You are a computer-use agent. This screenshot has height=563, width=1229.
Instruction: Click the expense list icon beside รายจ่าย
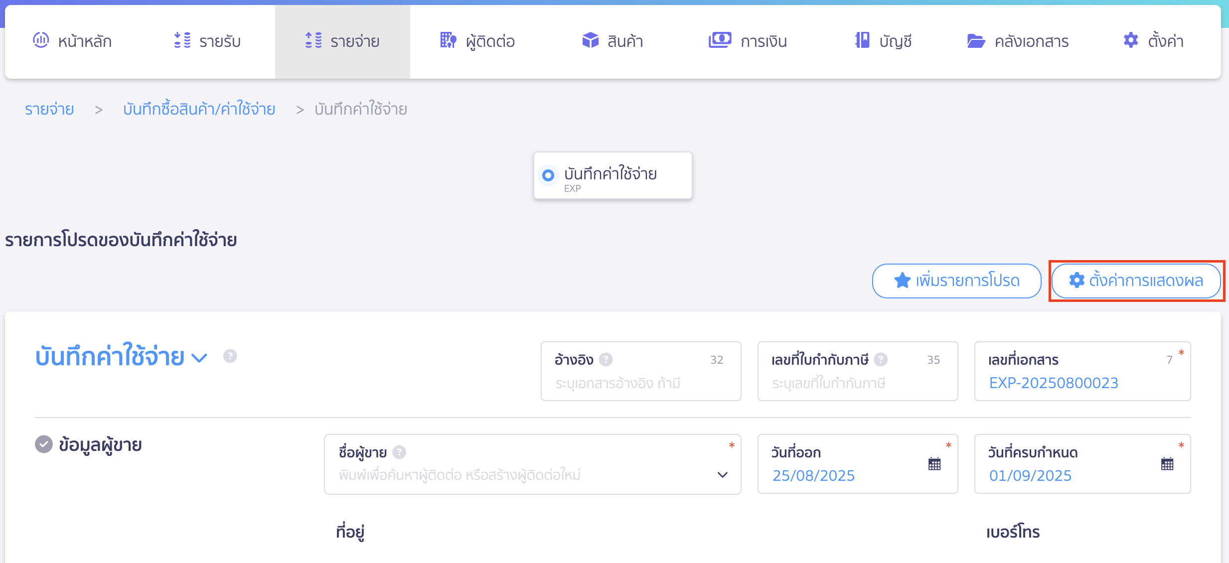point(313,40)
